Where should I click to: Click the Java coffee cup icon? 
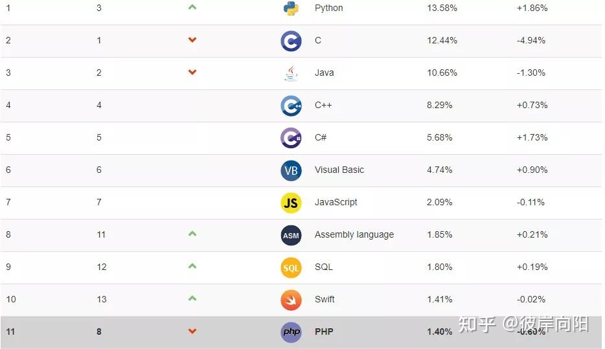click(x=291, y=73)
